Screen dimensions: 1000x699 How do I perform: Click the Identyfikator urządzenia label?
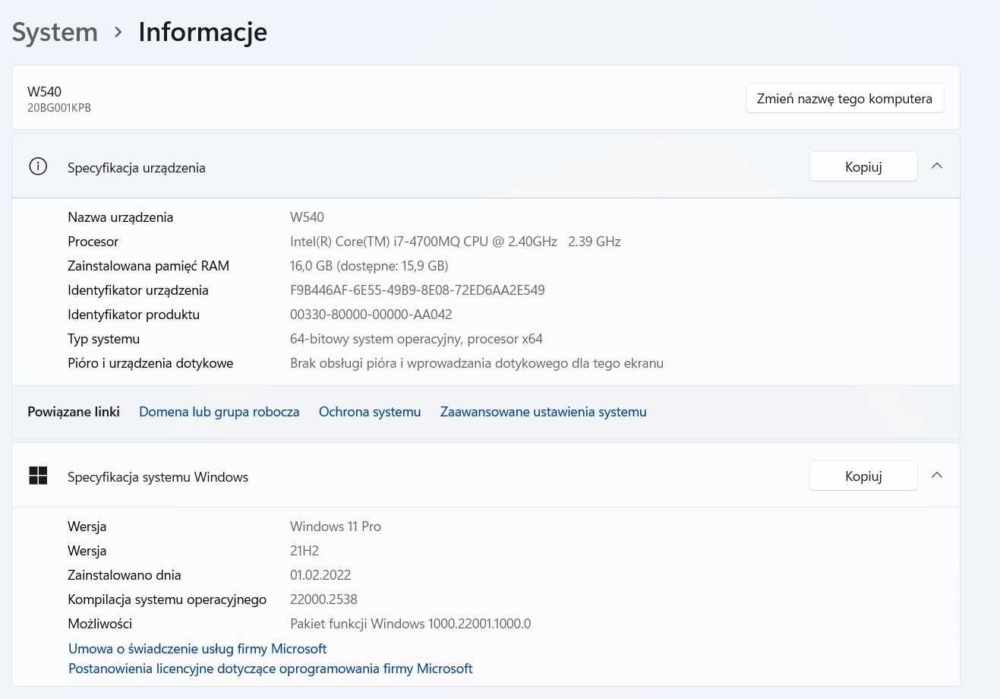coord(138,290)
